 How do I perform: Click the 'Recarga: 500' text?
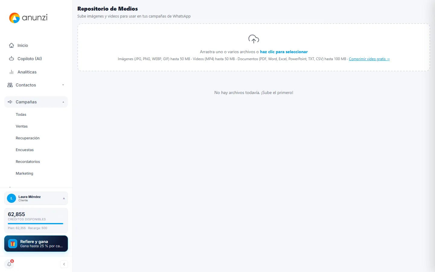37,228
